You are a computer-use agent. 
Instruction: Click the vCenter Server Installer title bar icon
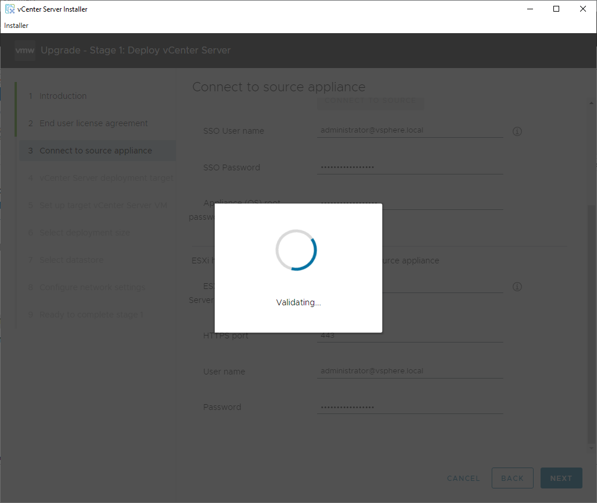click(9, 9)
